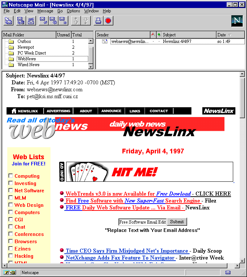Click the Print toolbar icon
This screenshot has height=277, width=247.
(x=98, y=21)
